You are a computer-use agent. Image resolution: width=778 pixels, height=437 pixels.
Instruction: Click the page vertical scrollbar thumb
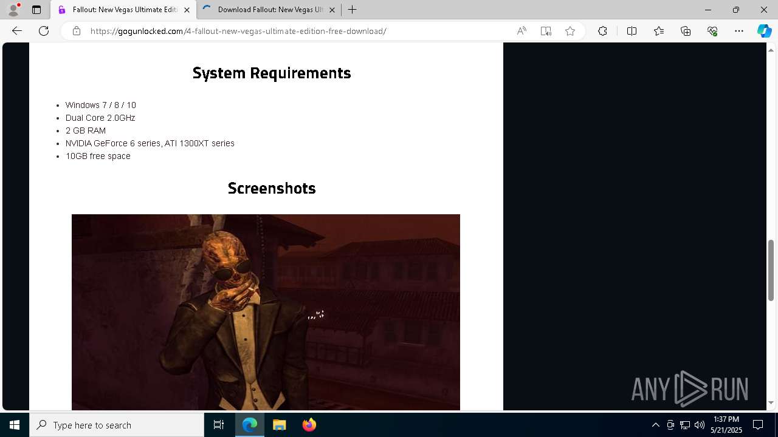coord(771,270)
